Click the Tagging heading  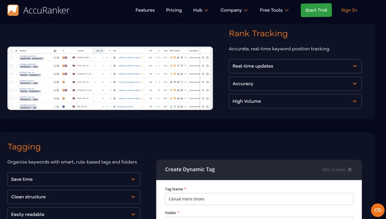pyautogui.click(x=24, y=147)
